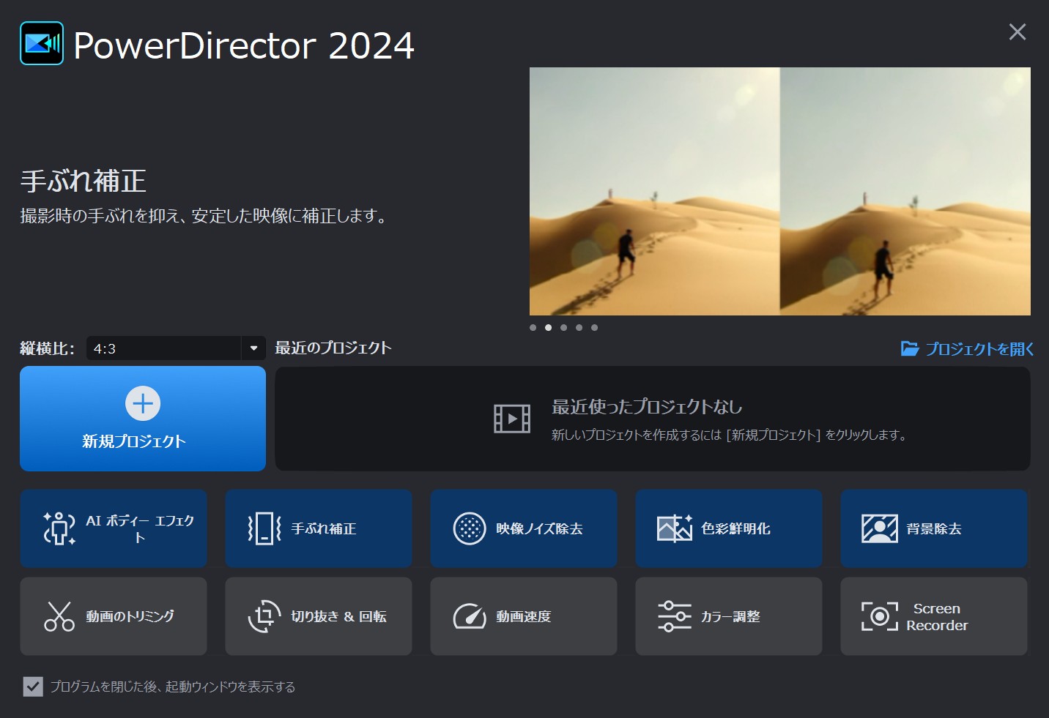
Task: Create a 新規プロジェクト new project
Action: pos(143,419)
